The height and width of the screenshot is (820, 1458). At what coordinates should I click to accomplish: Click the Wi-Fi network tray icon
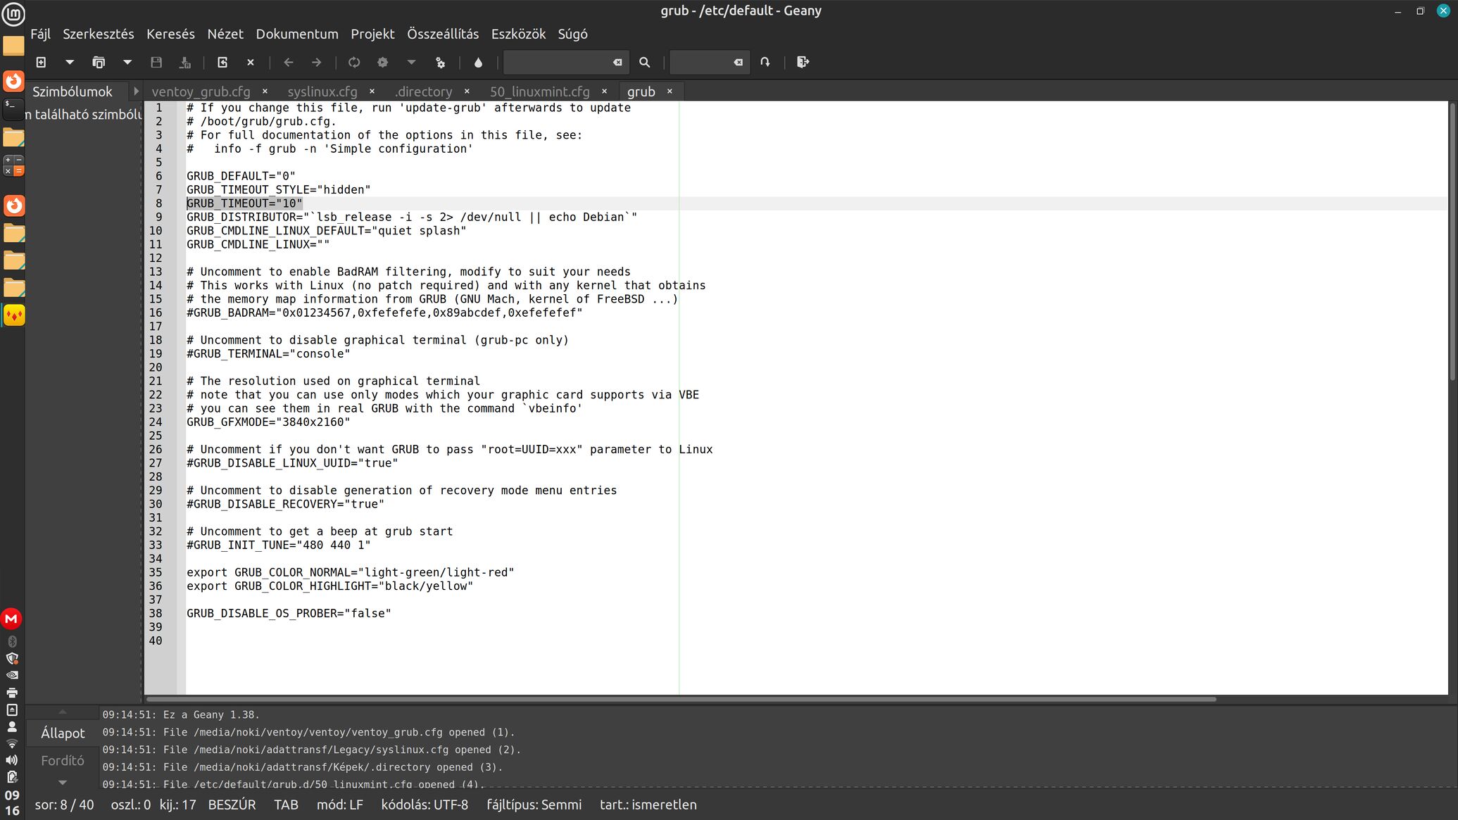pyautogui.click(x=12, y=743)
